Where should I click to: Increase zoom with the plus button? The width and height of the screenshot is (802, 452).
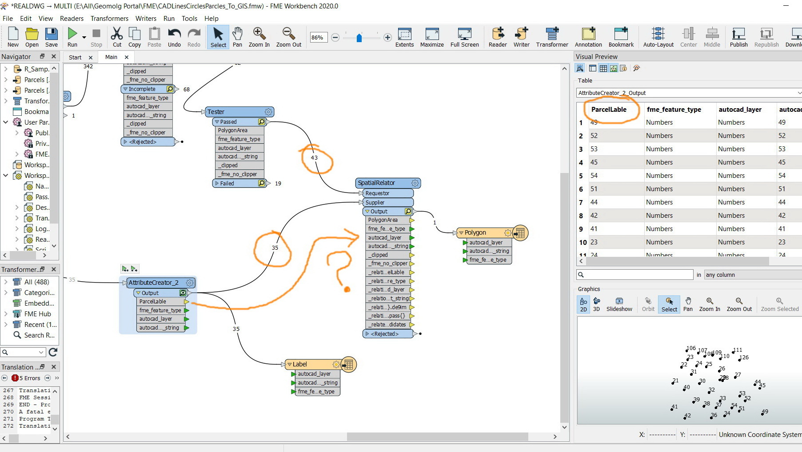point(387,38)
